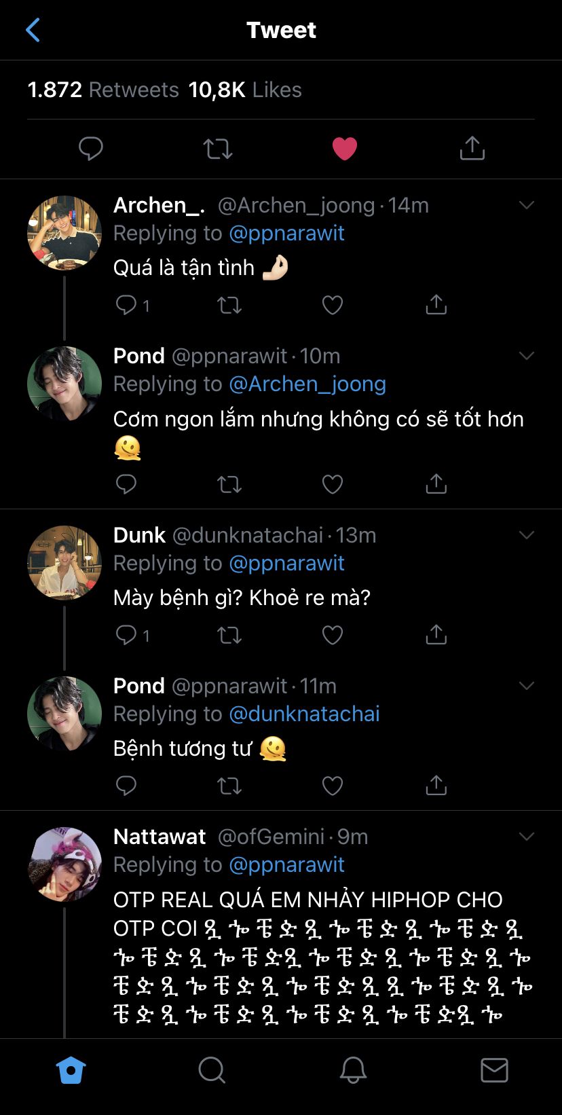Share the main tweet
This screenshot has height=1115, width=562.
472,148
